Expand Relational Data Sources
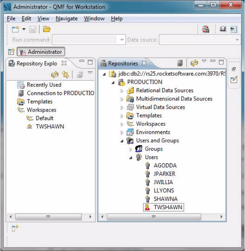Screen dimensions: 245x251 point(122,91)
